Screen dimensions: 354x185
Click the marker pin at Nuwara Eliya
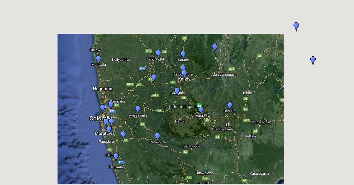[201, 110]
